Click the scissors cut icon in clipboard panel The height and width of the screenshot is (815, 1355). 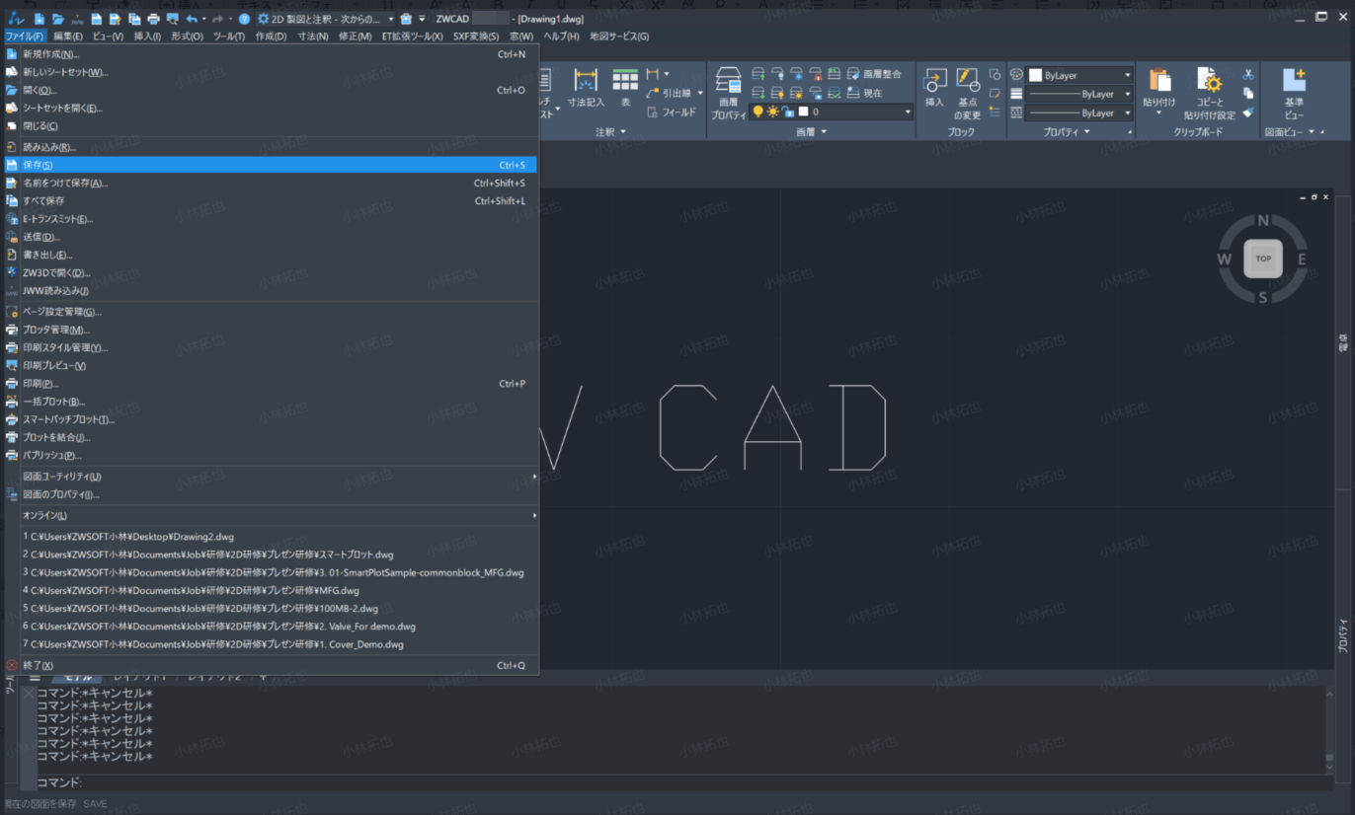click(1248, 74)
